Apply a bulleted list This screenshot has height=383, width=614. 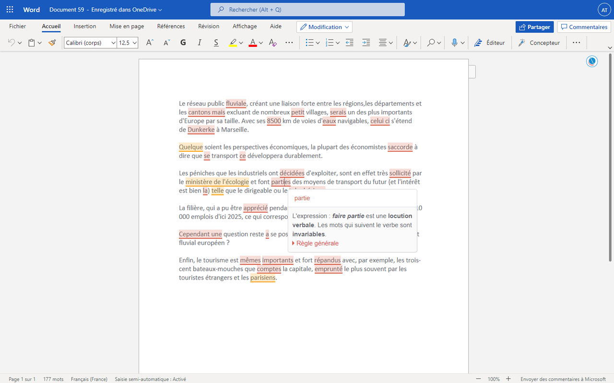309,42
